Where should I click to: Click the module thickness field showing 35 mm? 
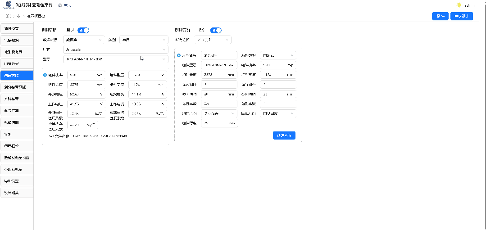click(219, 123)
